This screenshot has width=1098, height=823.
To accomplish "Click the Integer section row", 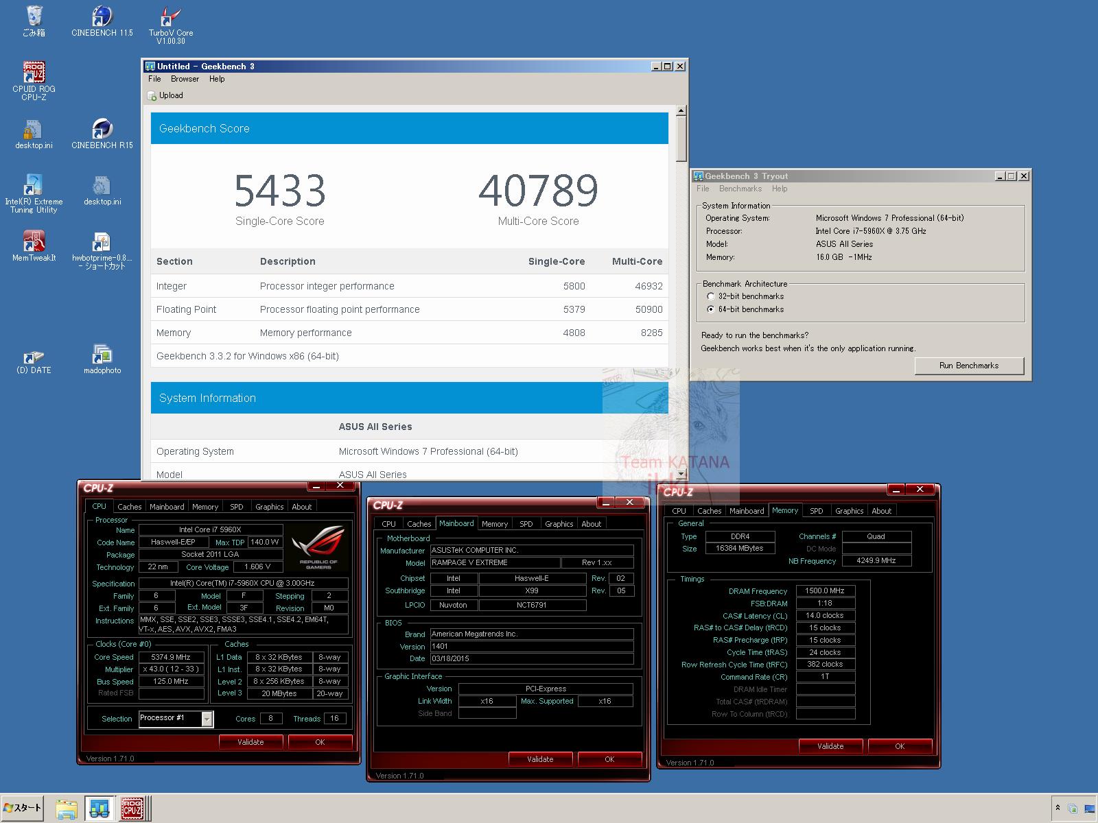I will (x=410, y=286).
